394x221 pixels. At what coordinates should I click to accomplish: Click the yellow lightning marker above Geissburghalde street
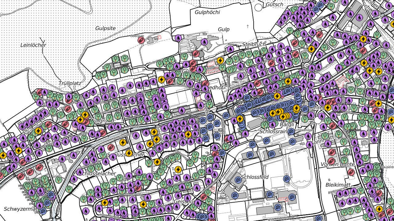(x=178, y=169)
